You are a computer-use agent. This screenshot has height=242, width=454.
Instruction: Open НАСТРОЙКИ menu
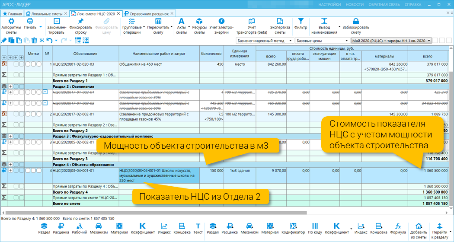coord(329,5)
